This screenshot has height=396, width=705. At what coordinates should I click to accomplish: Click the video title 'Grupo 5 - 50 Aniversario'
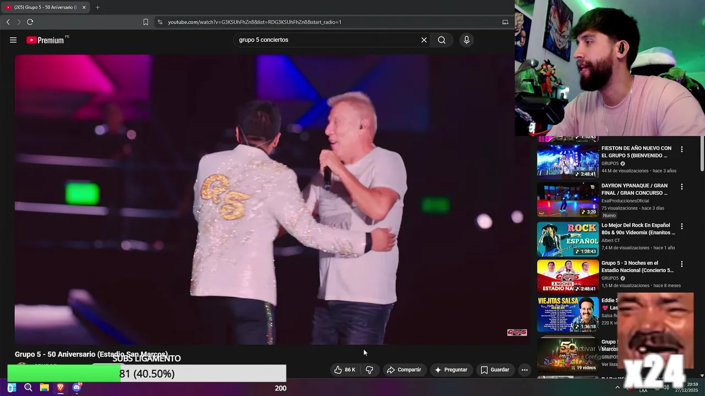coord(91,354)
